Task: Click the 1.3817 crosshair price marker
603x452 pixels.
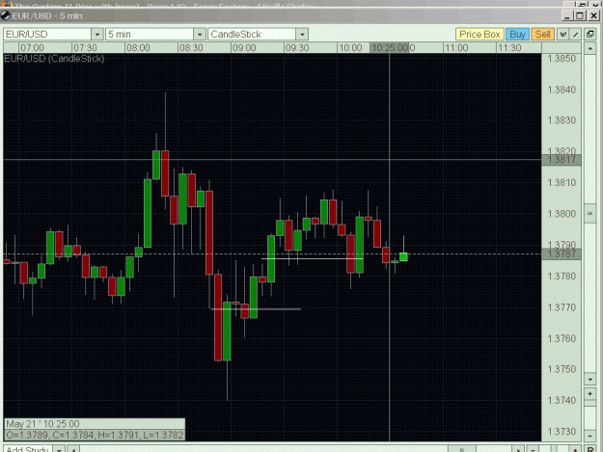Action: pyautogui.click(x=562, y=160)
